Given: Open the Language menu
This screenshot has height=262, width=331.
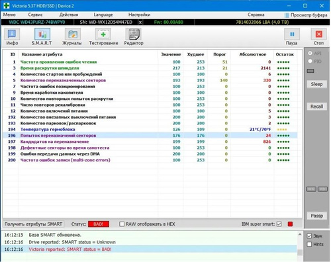Looking at the screenshot, I should (x=103, y=15).
